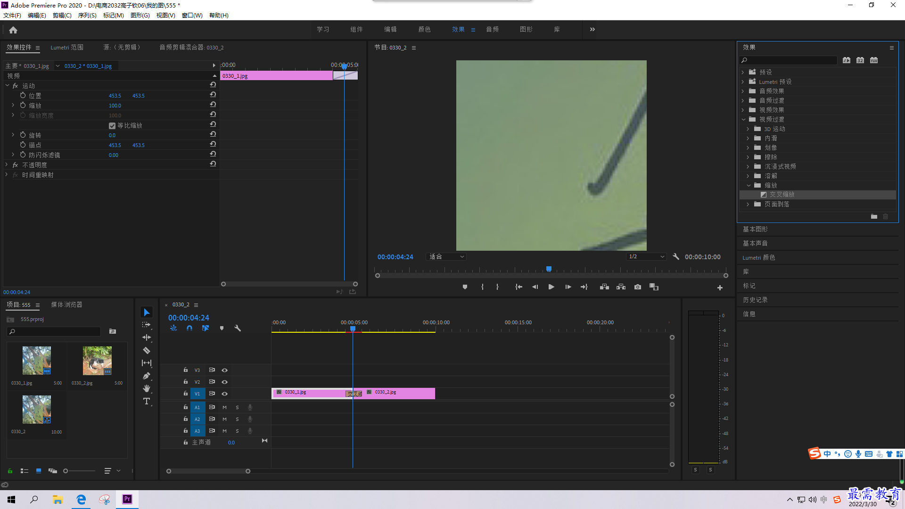Open the 媒体浏览器 tab
The width and height of the screenshot is (905, 509).
[x=66, y=304]
